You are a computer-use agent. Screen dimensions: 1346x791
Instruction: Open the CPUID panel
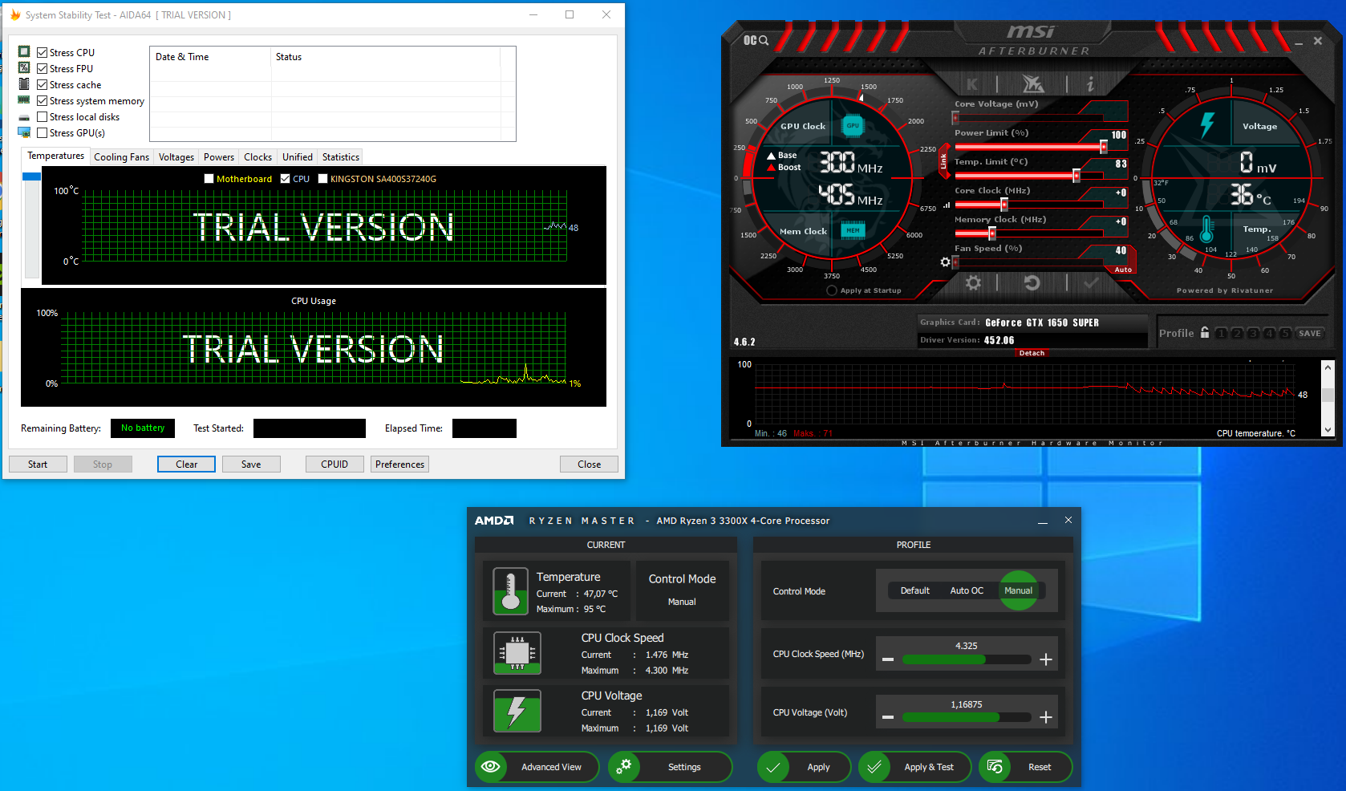334,464
